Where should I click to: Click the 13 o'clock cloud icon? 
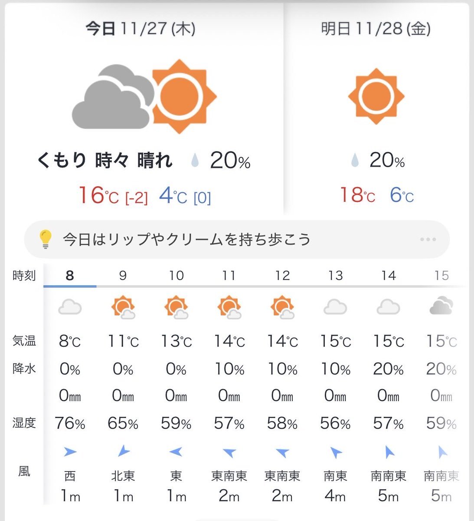[x=335, y=307]
